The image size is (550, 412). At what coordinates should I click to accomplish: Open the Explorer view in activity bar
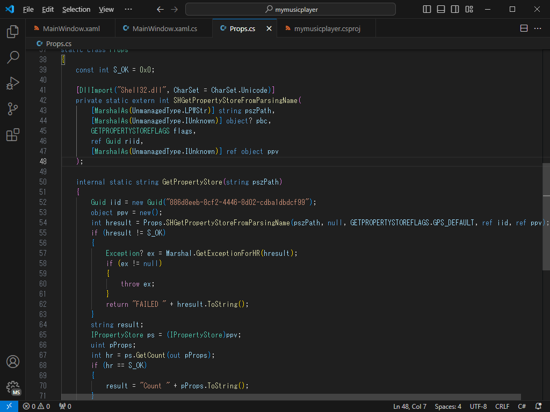(13, 32)
